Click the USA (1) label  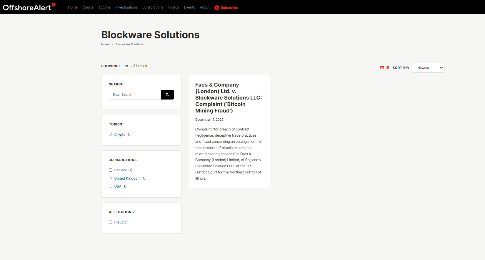(x=120, y=186)
